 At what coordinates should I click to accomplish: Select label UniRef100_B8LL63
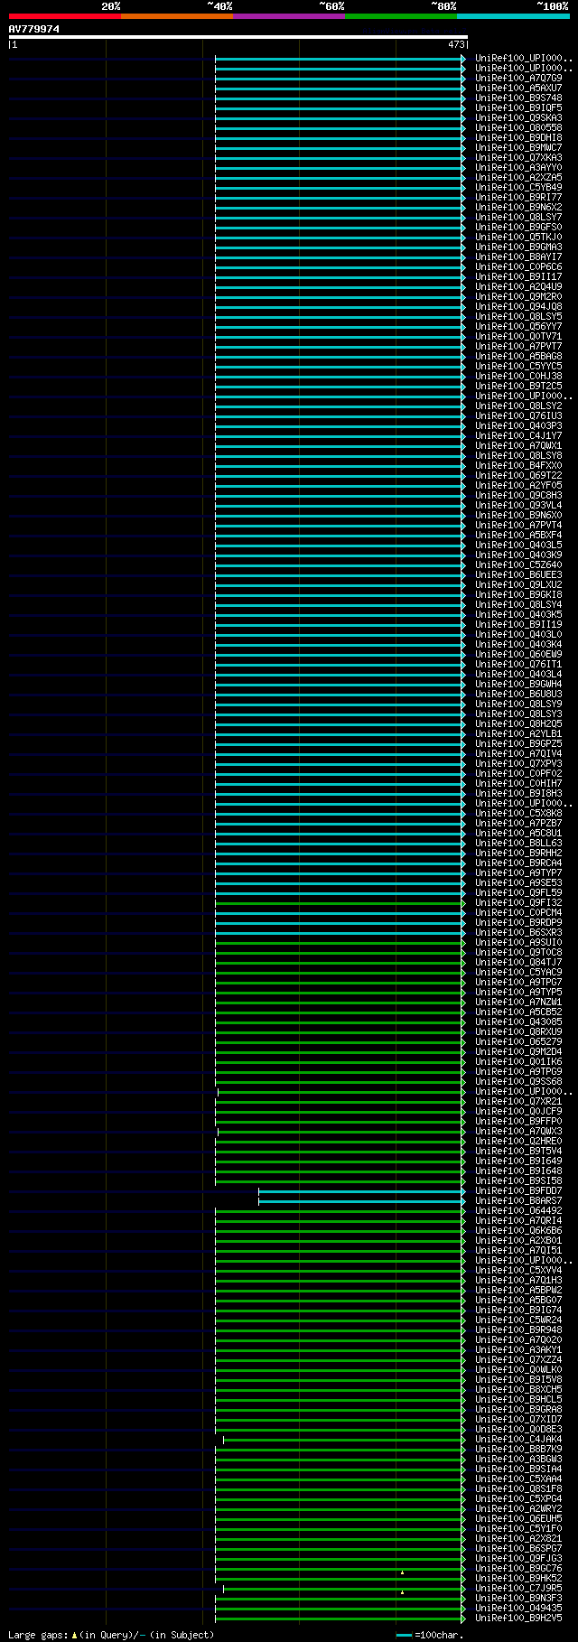point(518,844)
